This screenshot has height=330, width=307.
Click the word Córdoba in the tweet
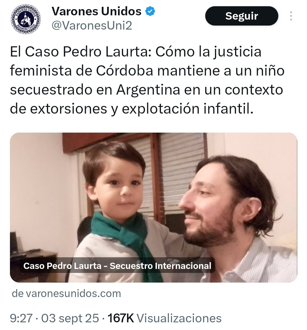tap(125, 71)
